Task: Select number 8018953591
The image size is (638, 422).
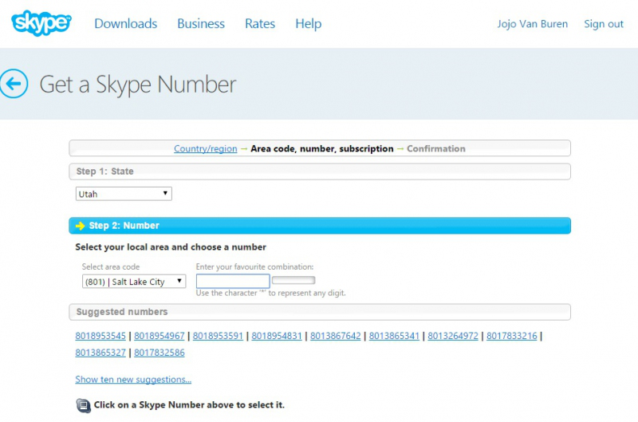Action: tap(218, 336)
